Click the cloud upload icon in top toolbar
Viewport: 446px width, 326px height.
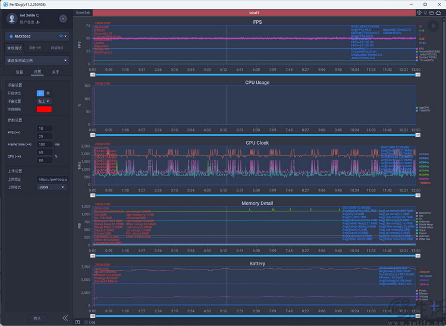(438, 12)
